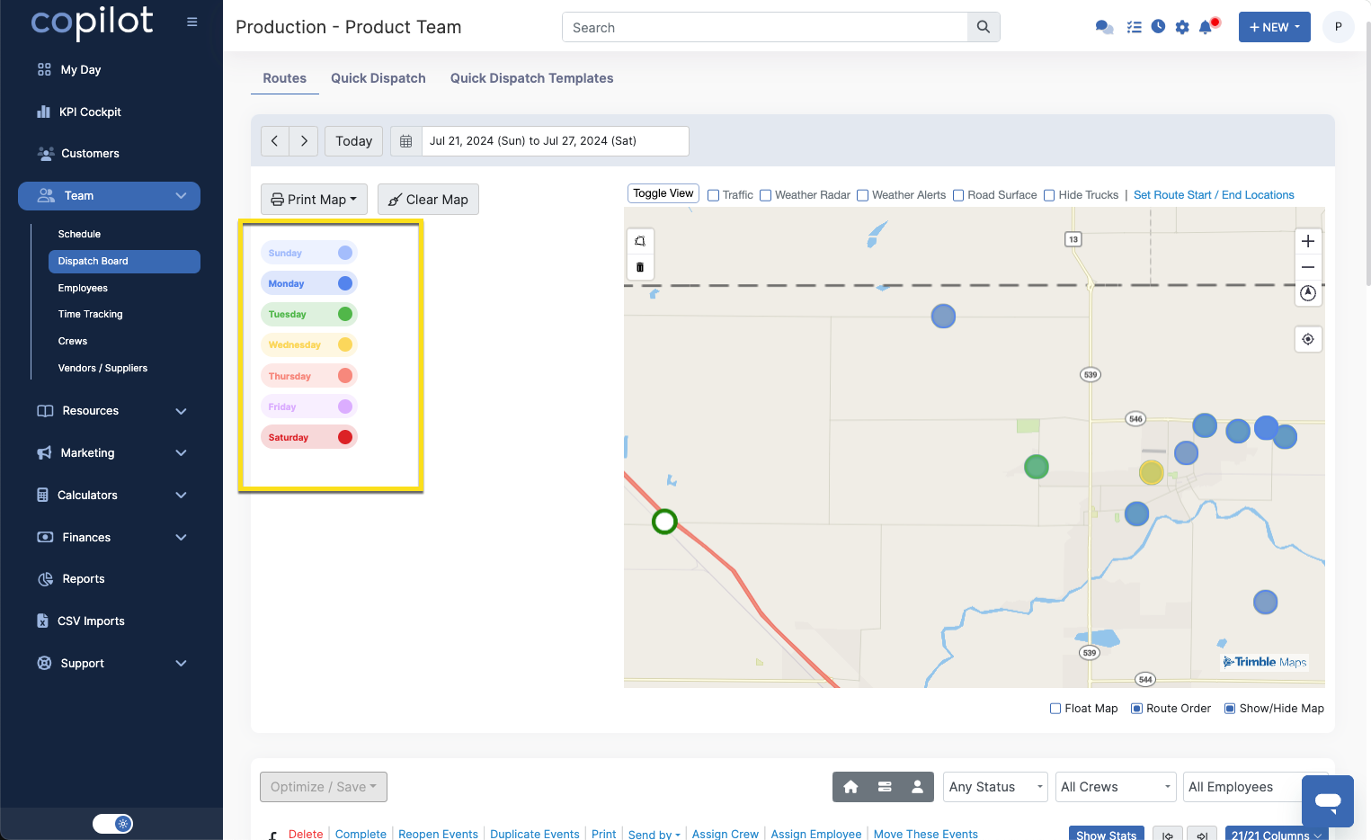Open notifications bell icon
Viewport: 1371px width, 840px height.
pos(1206,27)
